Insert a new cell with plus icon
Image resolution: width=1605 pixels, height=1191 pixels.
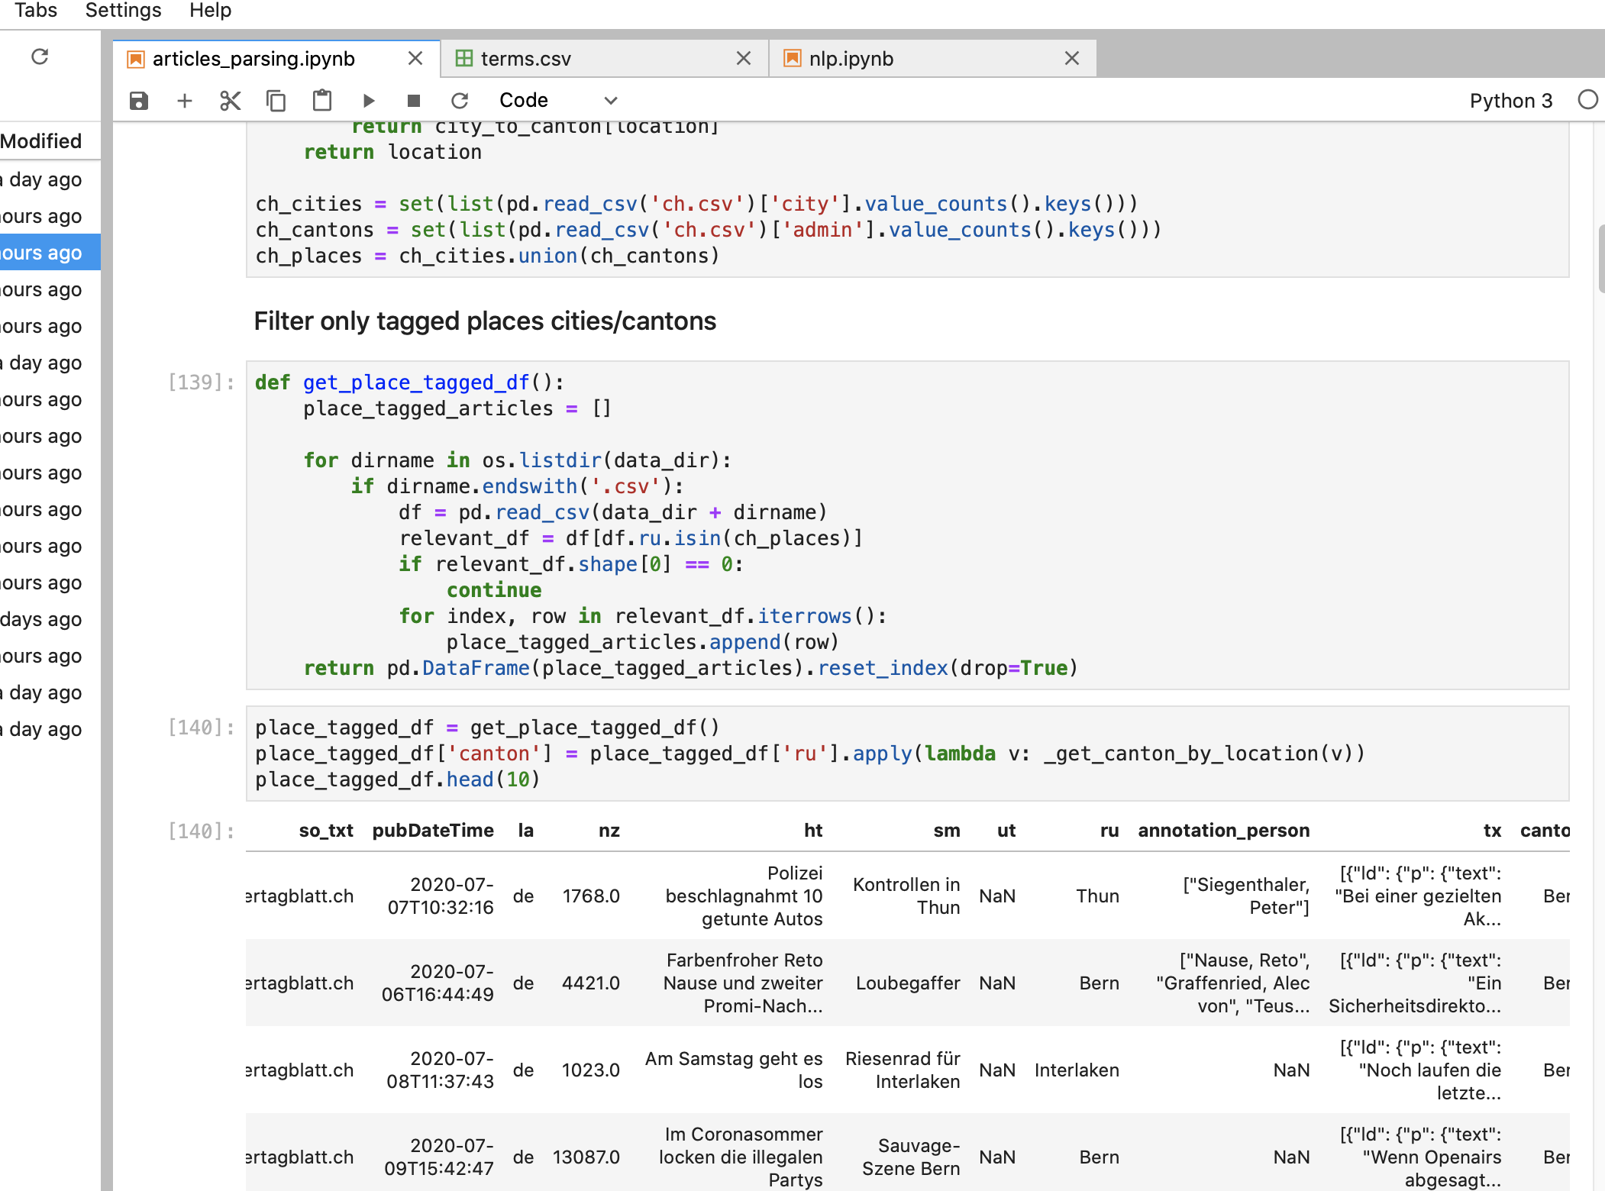(184, 101)
